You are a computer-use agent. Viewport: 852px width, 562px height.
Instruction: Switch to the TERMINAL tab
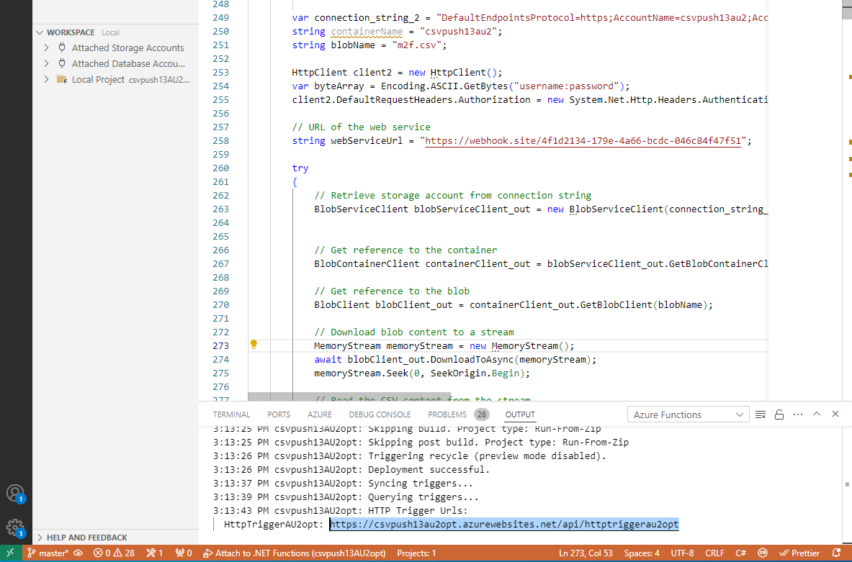[231, 414]
